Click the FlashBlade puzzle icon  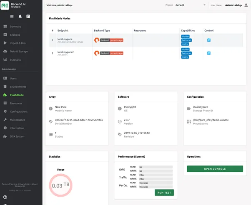tap(5, 95)
